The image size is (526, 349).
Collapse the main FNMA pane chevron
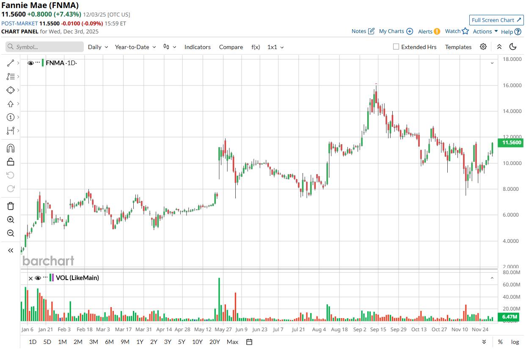(x=492, y=63)
